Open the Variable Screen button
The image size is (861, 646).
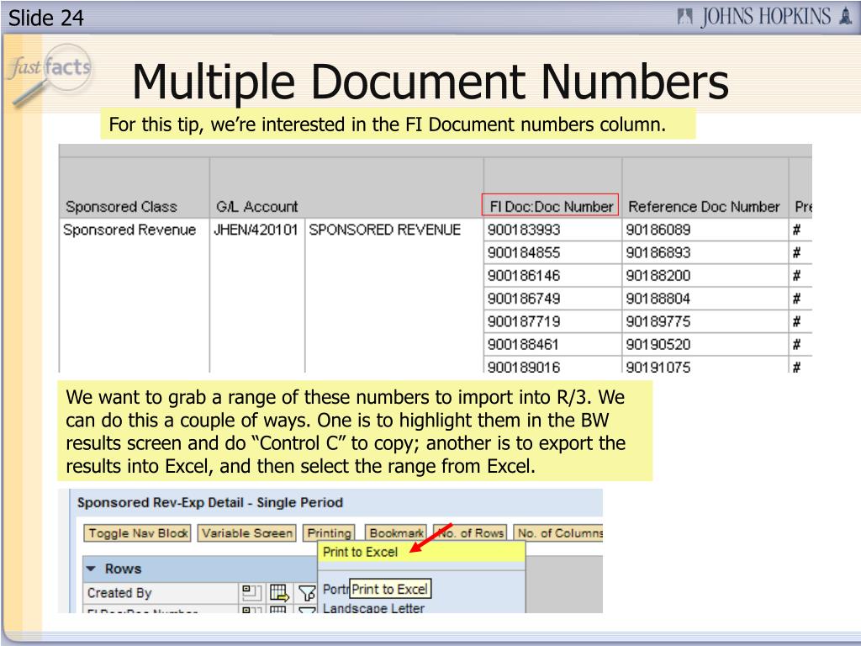click(x=247, y=532)
